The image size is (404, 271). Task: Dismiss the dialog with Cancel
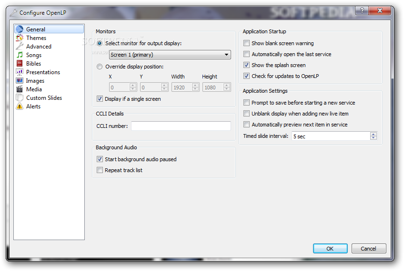[368, 248]
